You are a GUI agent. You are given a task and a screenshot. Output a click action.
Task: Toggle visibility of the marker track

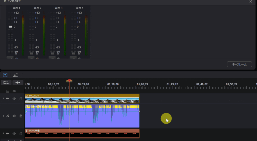point(14,91)
